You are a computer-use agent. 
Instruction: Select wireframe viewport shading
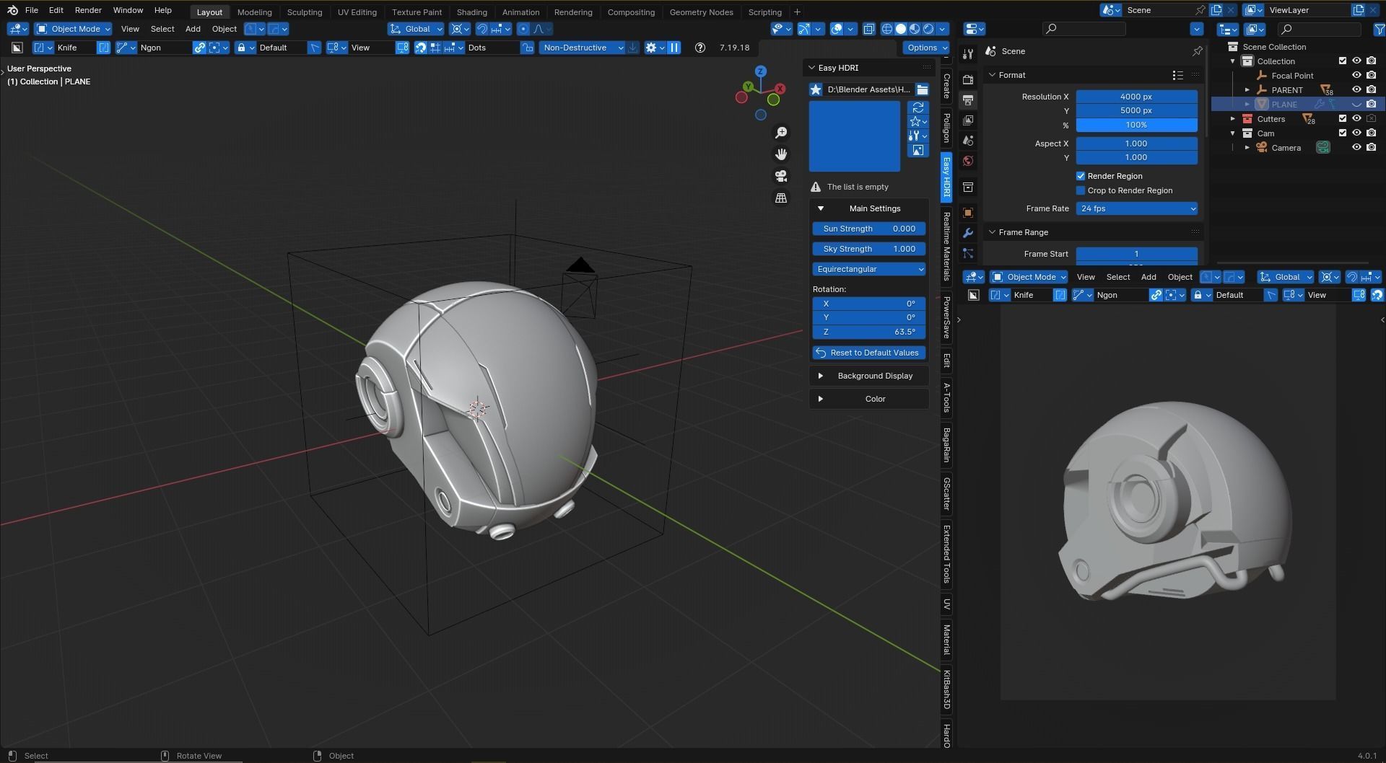[887, 30]
